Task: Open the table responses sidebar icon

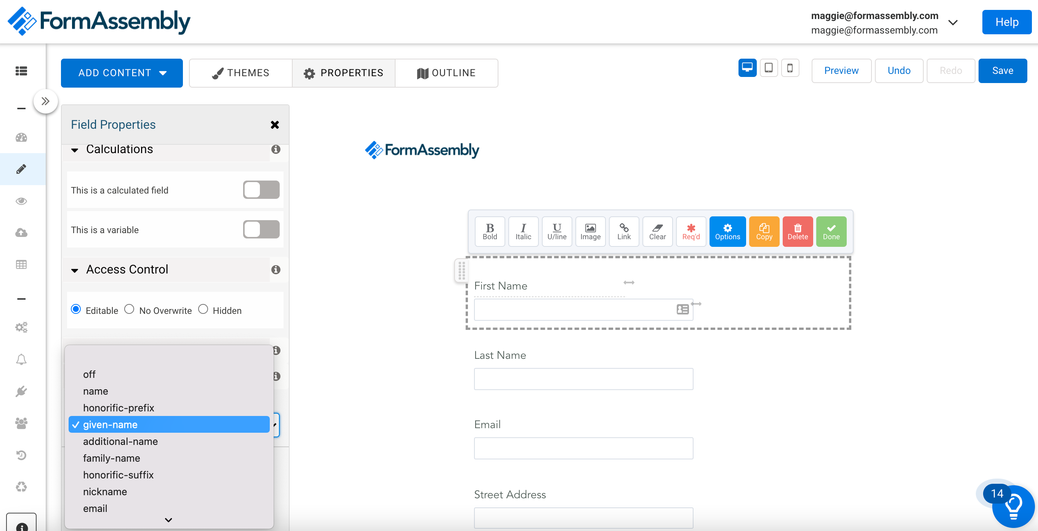Action: point(21,264)
